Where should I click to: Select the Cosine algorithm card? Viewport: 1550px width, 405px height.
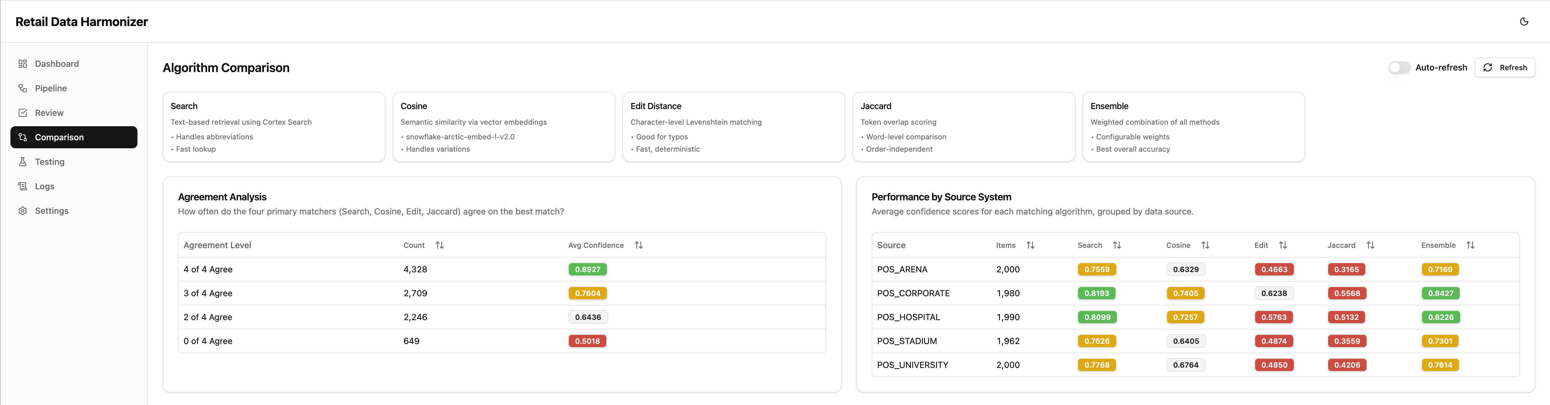[504, 127]
